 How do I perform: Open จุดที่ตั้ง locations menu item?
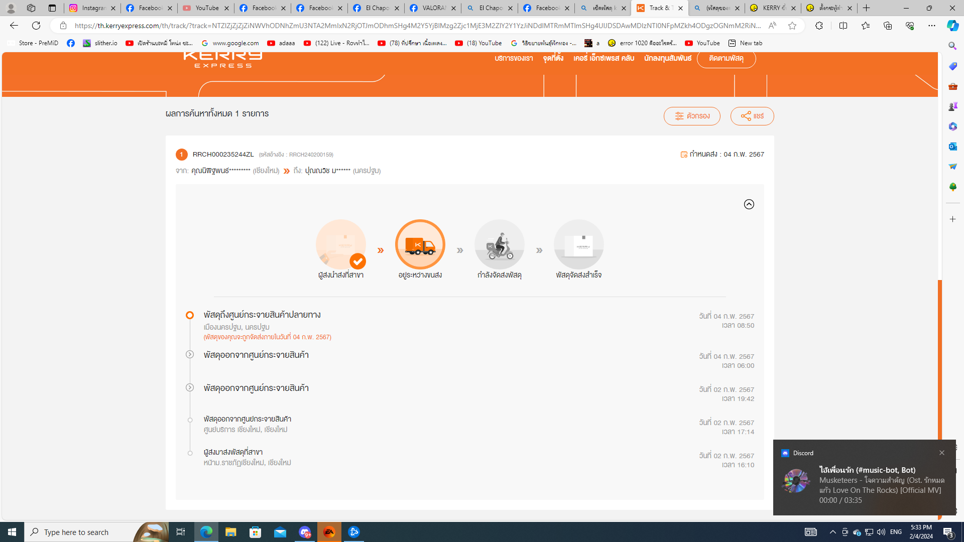[553, 59]
